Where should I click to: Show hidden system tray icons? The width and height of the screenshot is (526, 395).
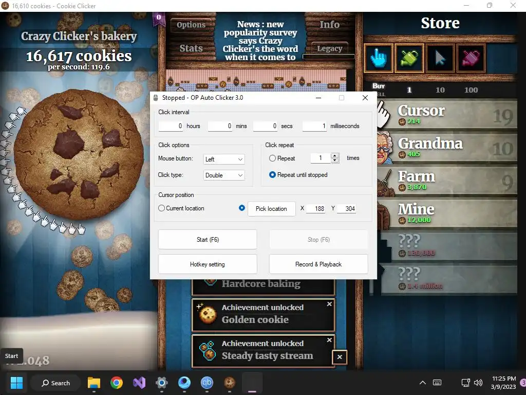click(x=423, y=383)
